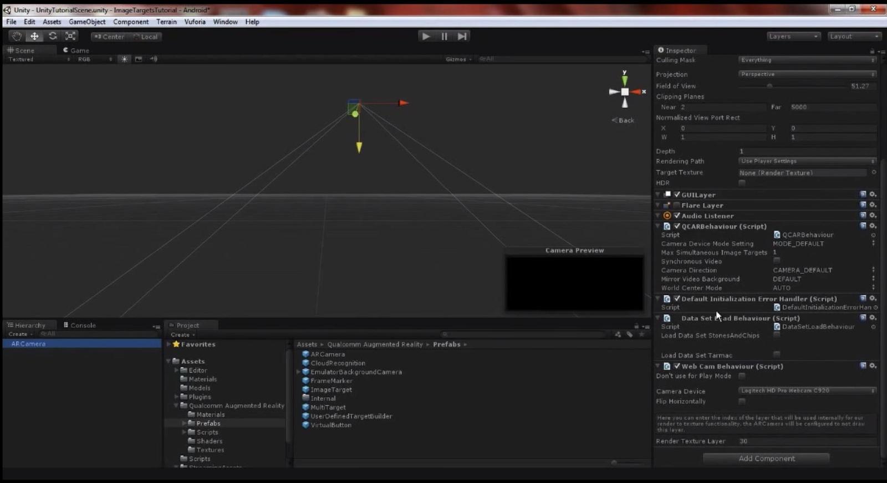Toggle Synchronous Video checkbox
887x483 pixels.
[x=777, y=260]
